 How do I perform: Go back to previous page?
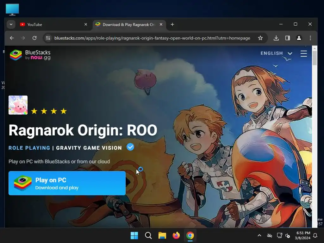[12, 38]
